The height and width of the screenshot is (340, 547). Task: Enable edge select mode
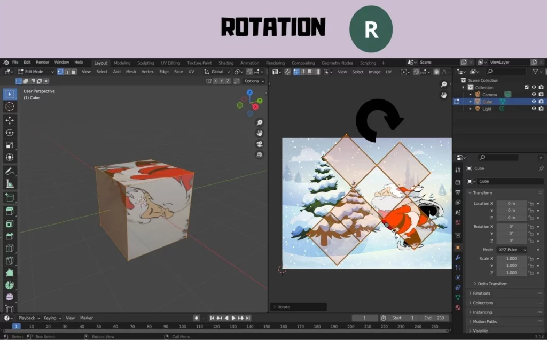pos(67,72)
